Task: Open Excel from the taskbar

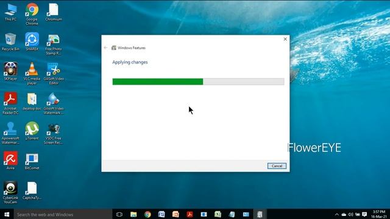Action: [x=218, y=214]
